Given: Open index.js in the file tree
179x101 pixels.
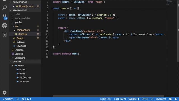Looking at the screenshot, I should [20, 42].
